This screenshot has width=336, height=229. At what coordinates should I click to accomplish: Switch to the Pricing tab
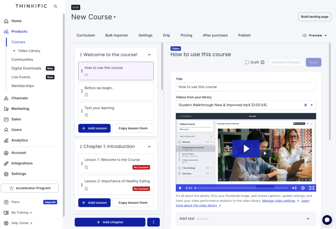(186, 35)
